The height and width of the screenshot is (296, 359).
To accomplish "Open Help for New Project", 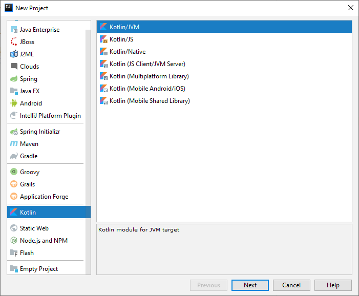I will point(333,285).
